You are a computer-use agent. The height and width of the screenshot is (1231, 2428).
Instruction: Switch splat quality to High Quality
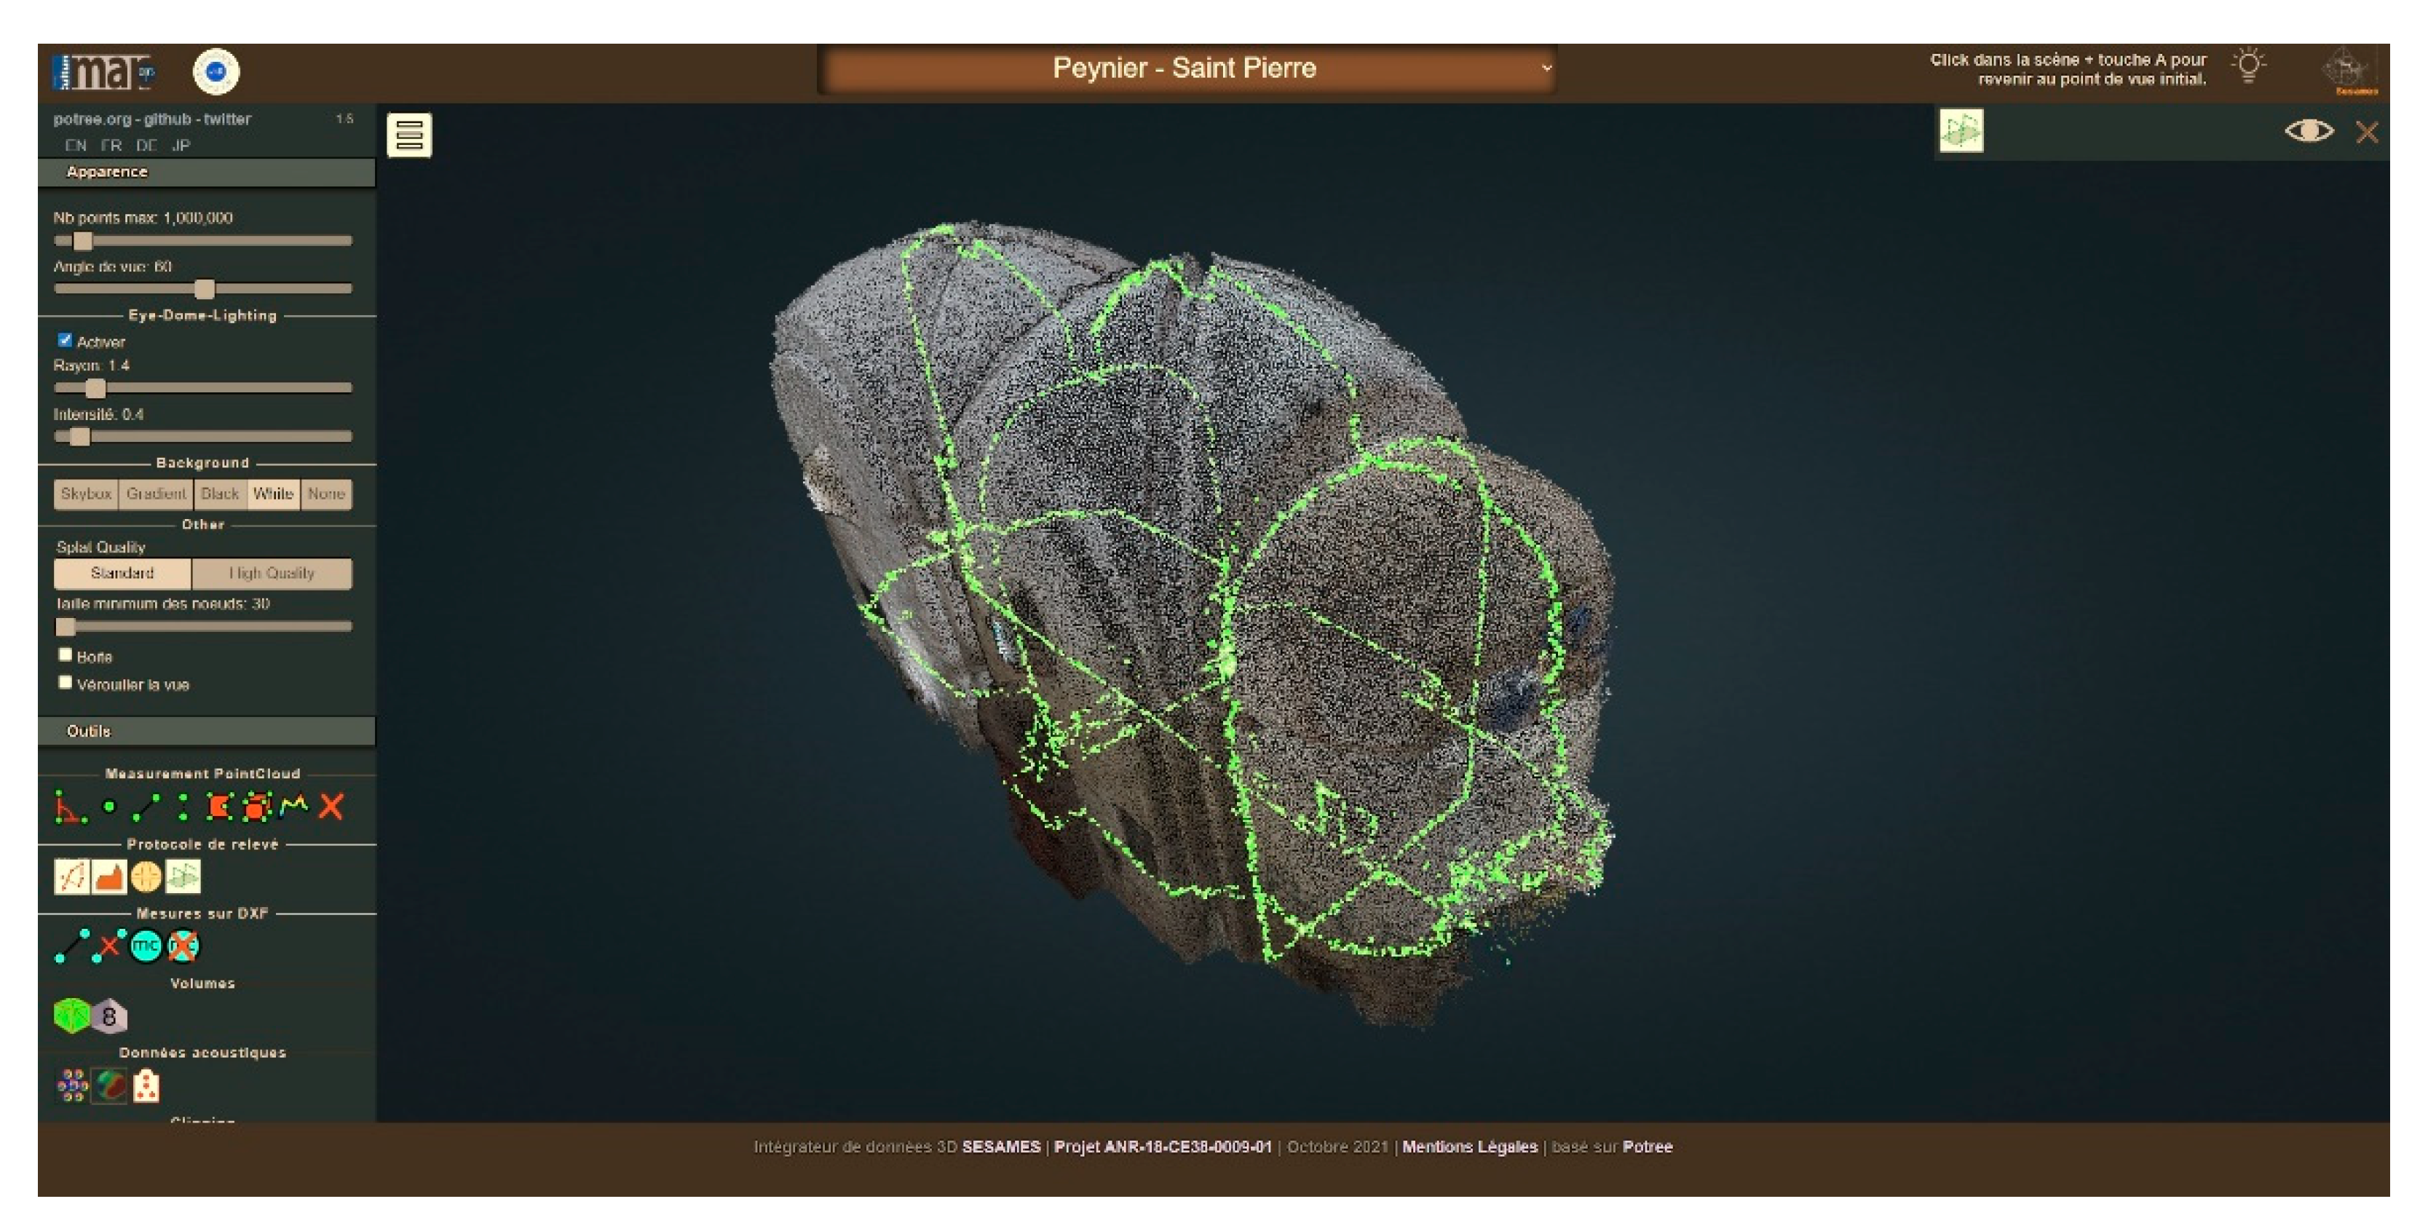(272, 573)
